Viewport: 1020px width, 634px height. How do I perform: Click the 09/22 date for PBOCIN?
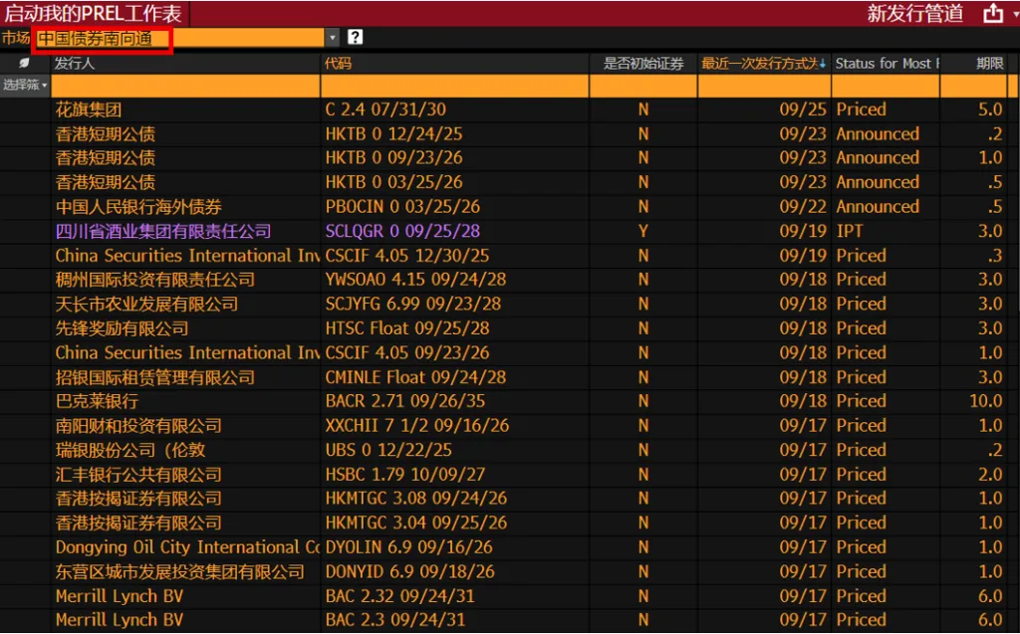click(803, 207)
